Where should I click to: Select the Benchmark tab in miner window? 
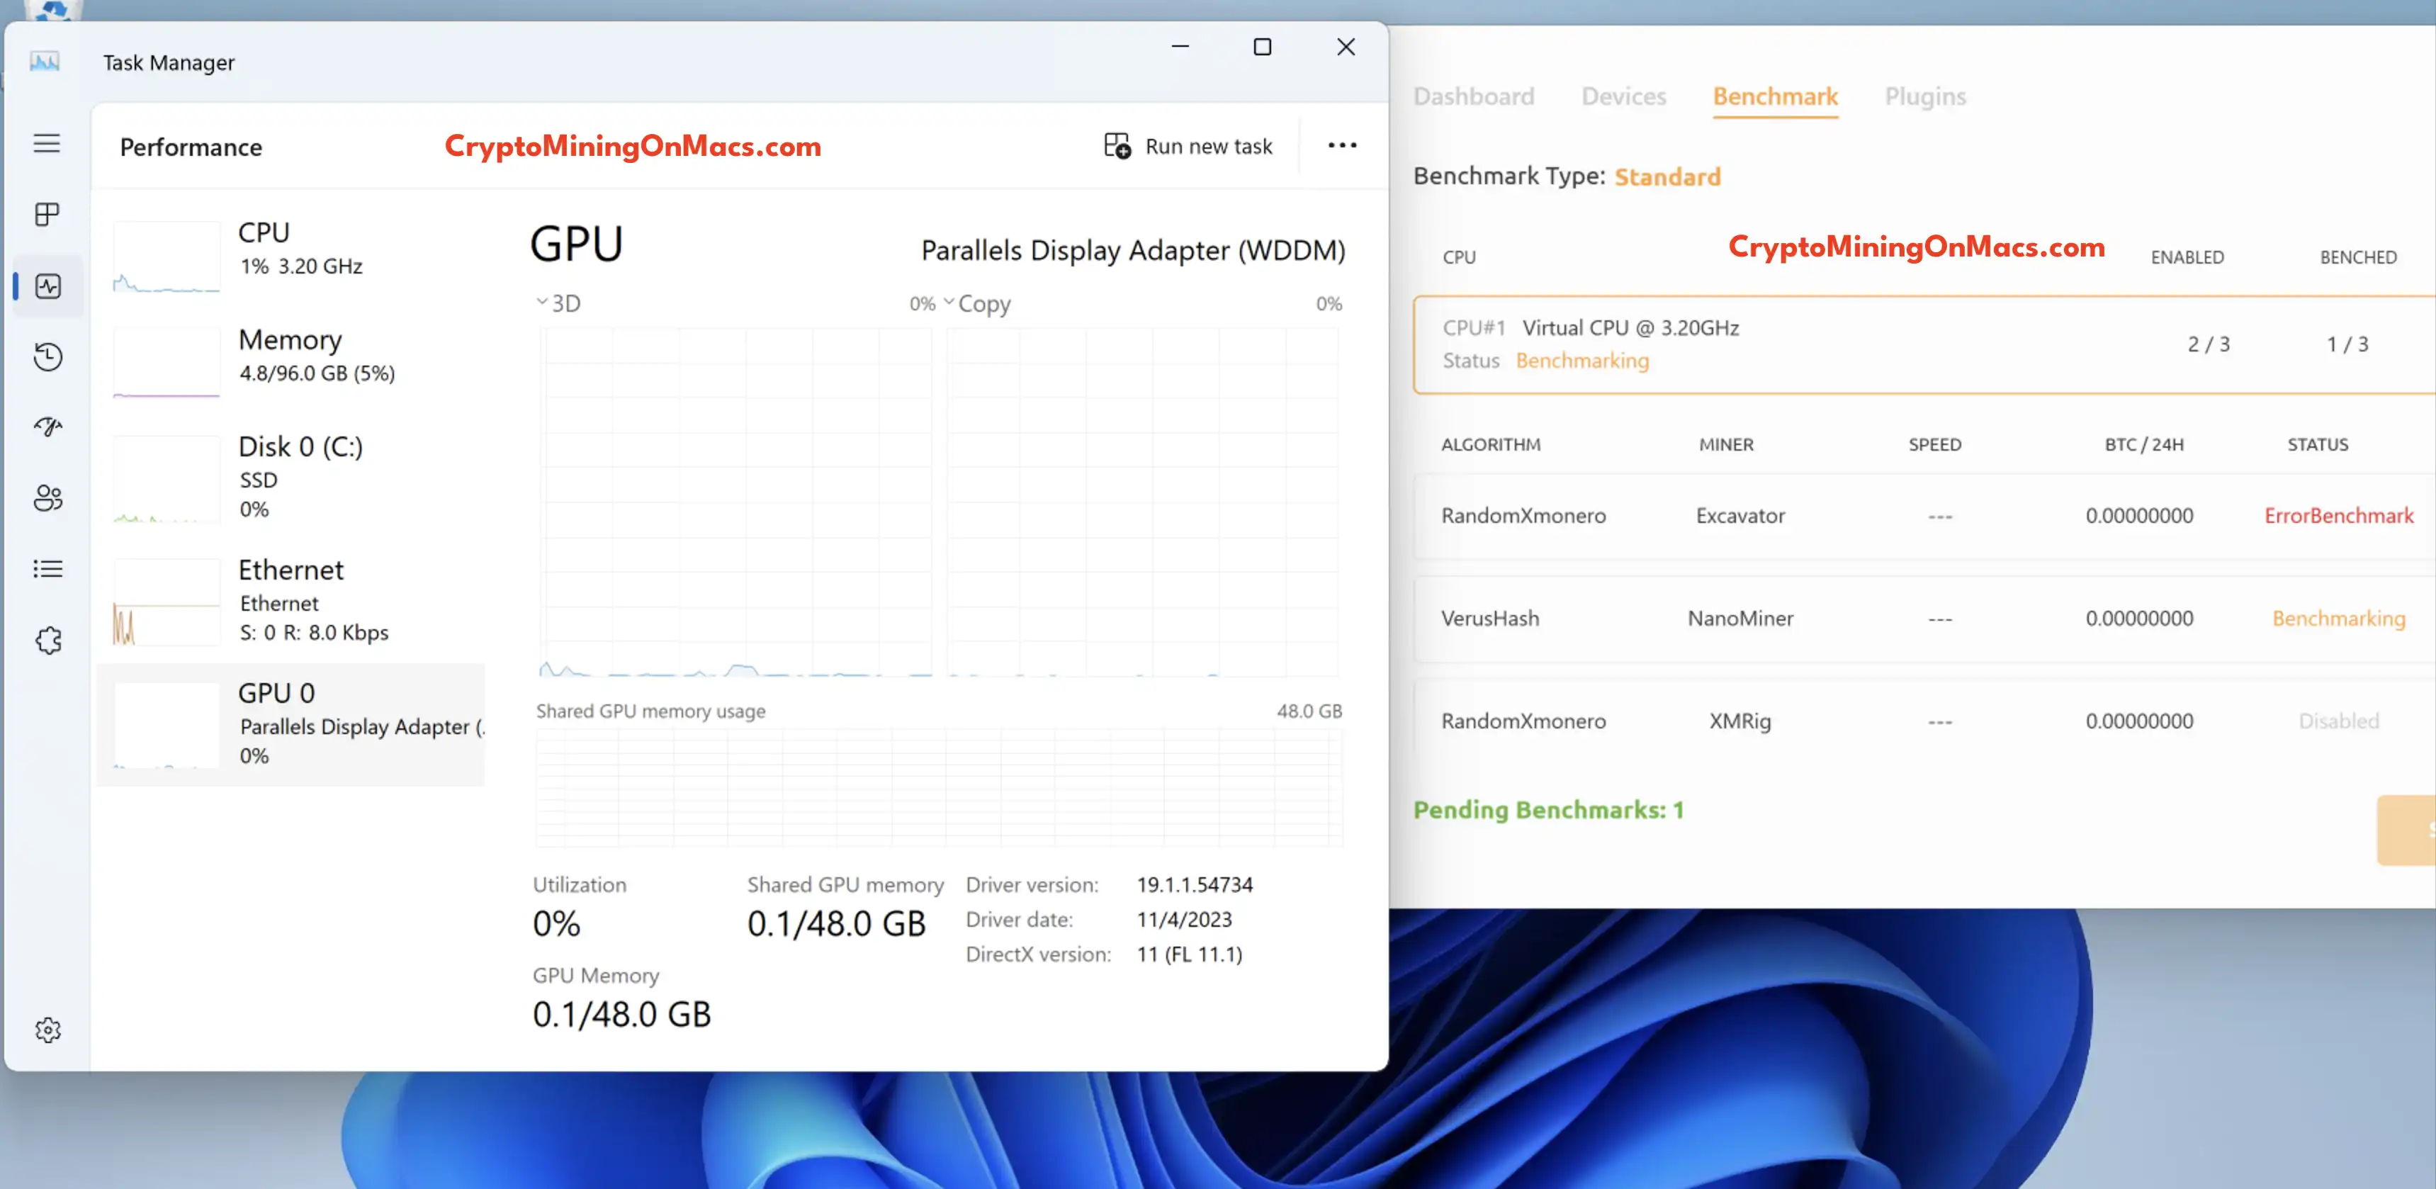click(x=1775, y=96)
